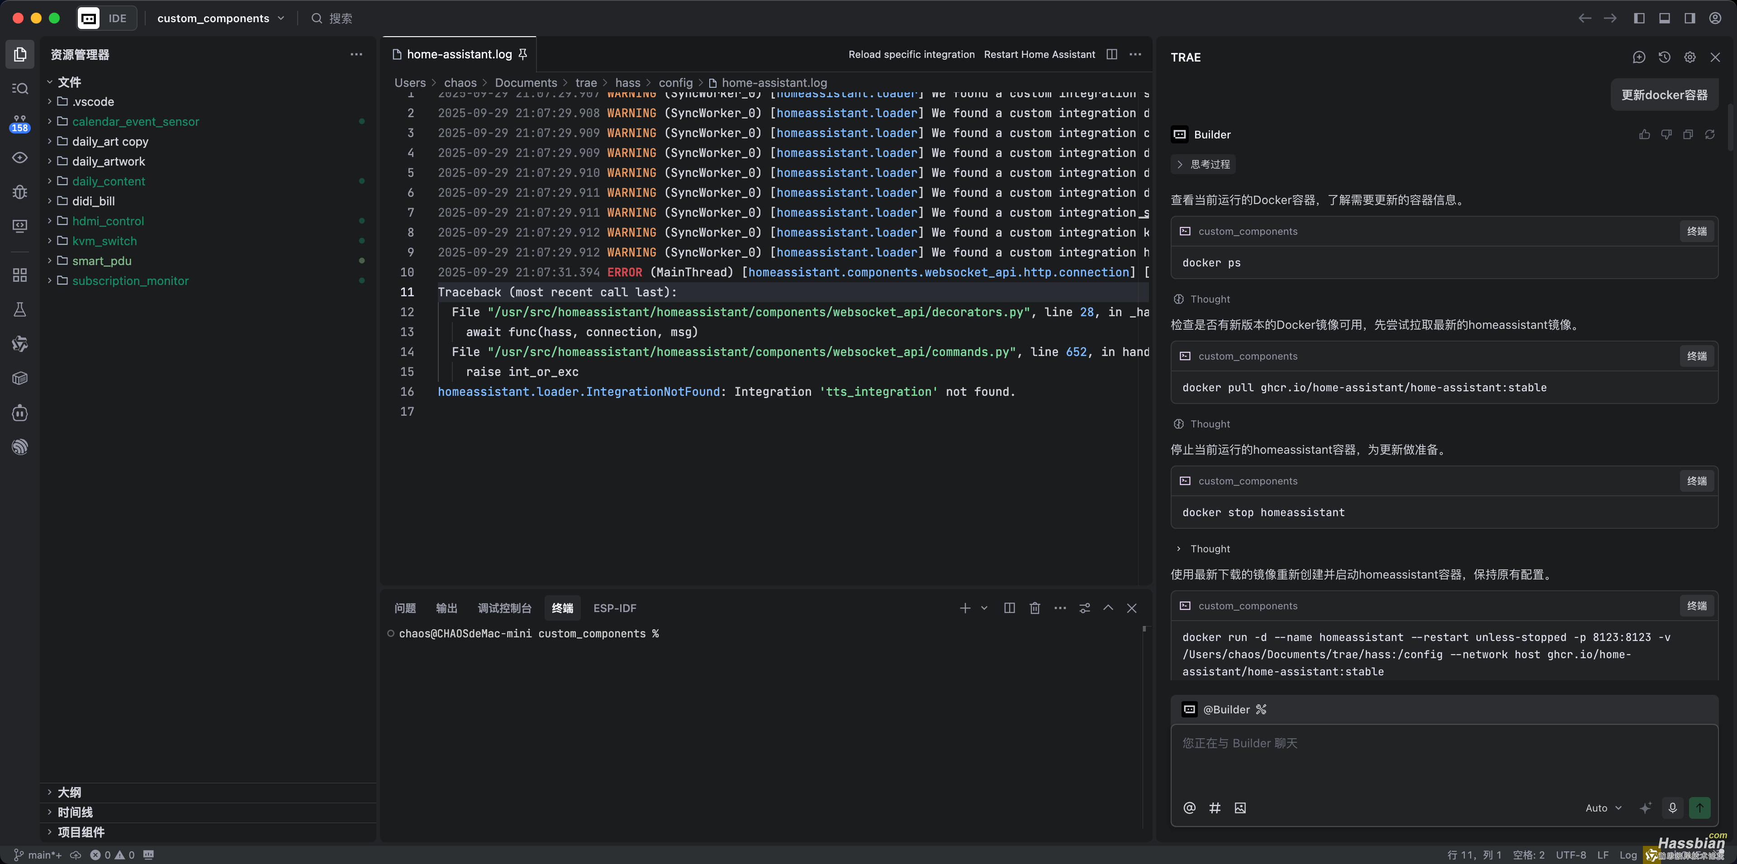Regenerate the Builder response
1737x864 pixels.
pyautogui.click(x=1709, y=134)
